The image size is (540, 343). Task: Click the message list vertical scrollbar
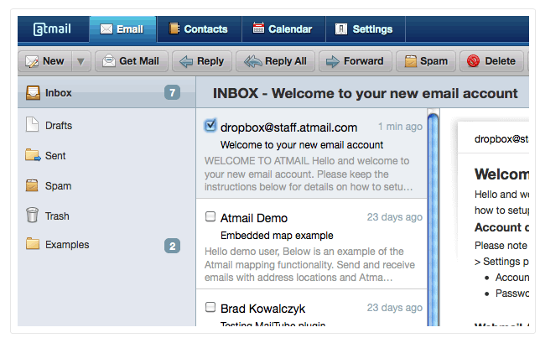[433, 221]
